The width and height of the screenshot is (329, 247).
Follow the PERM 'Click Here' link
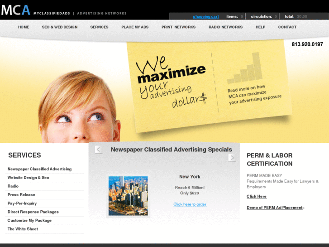point(257,196)
